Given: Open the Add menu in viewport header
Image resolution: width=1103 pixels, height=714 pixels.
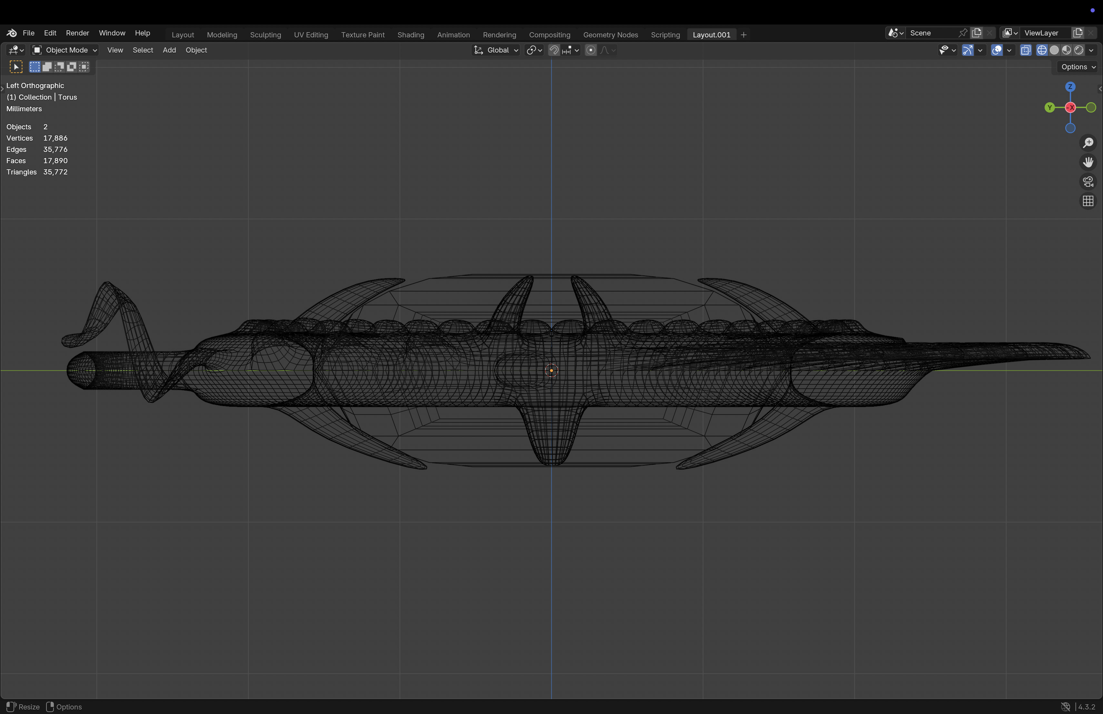Looking at the screenshot, I should pos(169,50).
